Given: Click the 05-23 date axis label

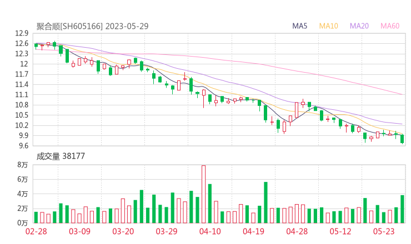Looking at the screenshot, I should click(x=384, y=231).
